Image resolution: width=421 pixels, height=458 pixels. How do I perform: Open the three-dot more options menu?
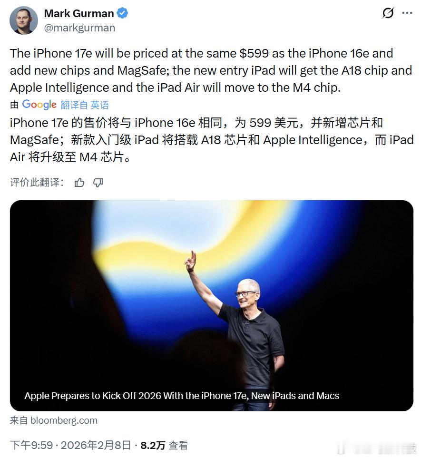[x=407, y=13]
